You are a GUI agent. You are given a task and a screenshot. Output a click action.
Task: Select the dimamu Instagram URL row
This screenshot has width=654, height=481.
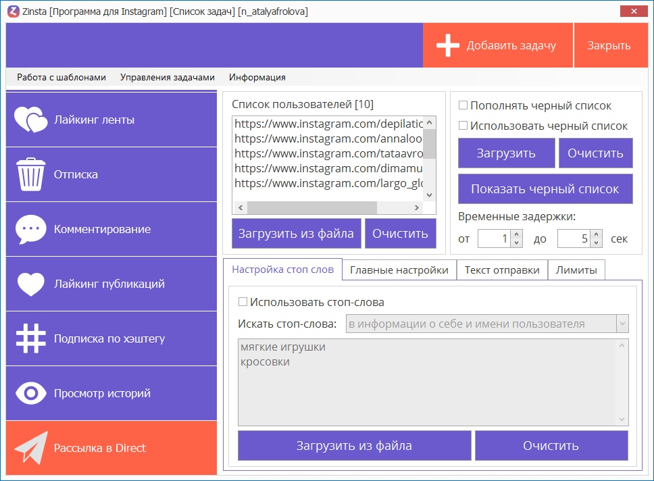328,168
